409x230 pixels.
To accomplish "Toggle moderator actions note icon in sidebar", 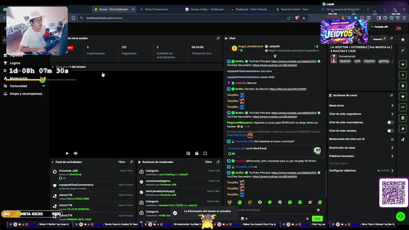I will [x=403, y=86].
